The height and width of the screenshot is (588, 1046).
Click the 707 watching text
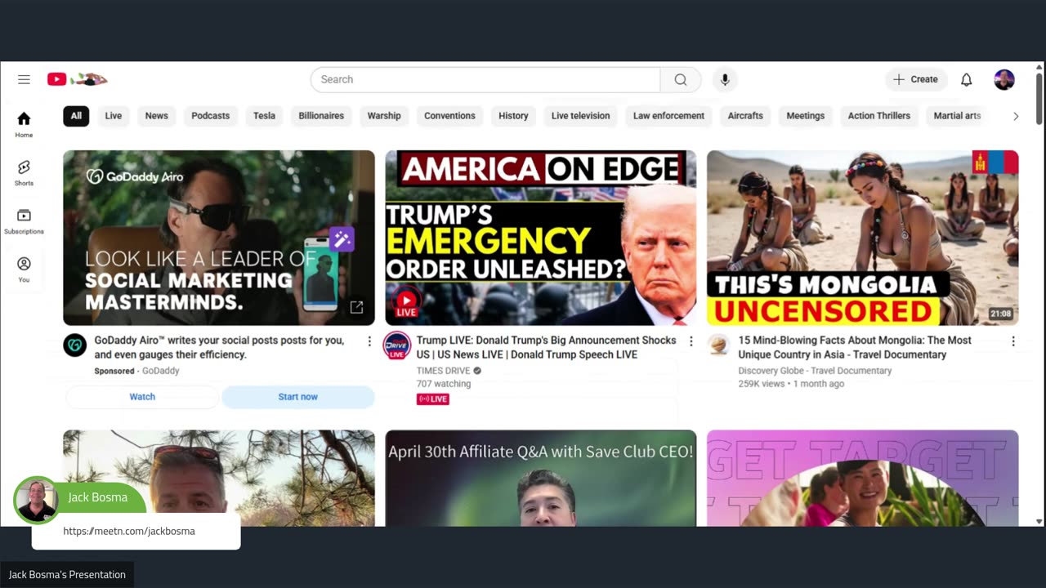444,384
